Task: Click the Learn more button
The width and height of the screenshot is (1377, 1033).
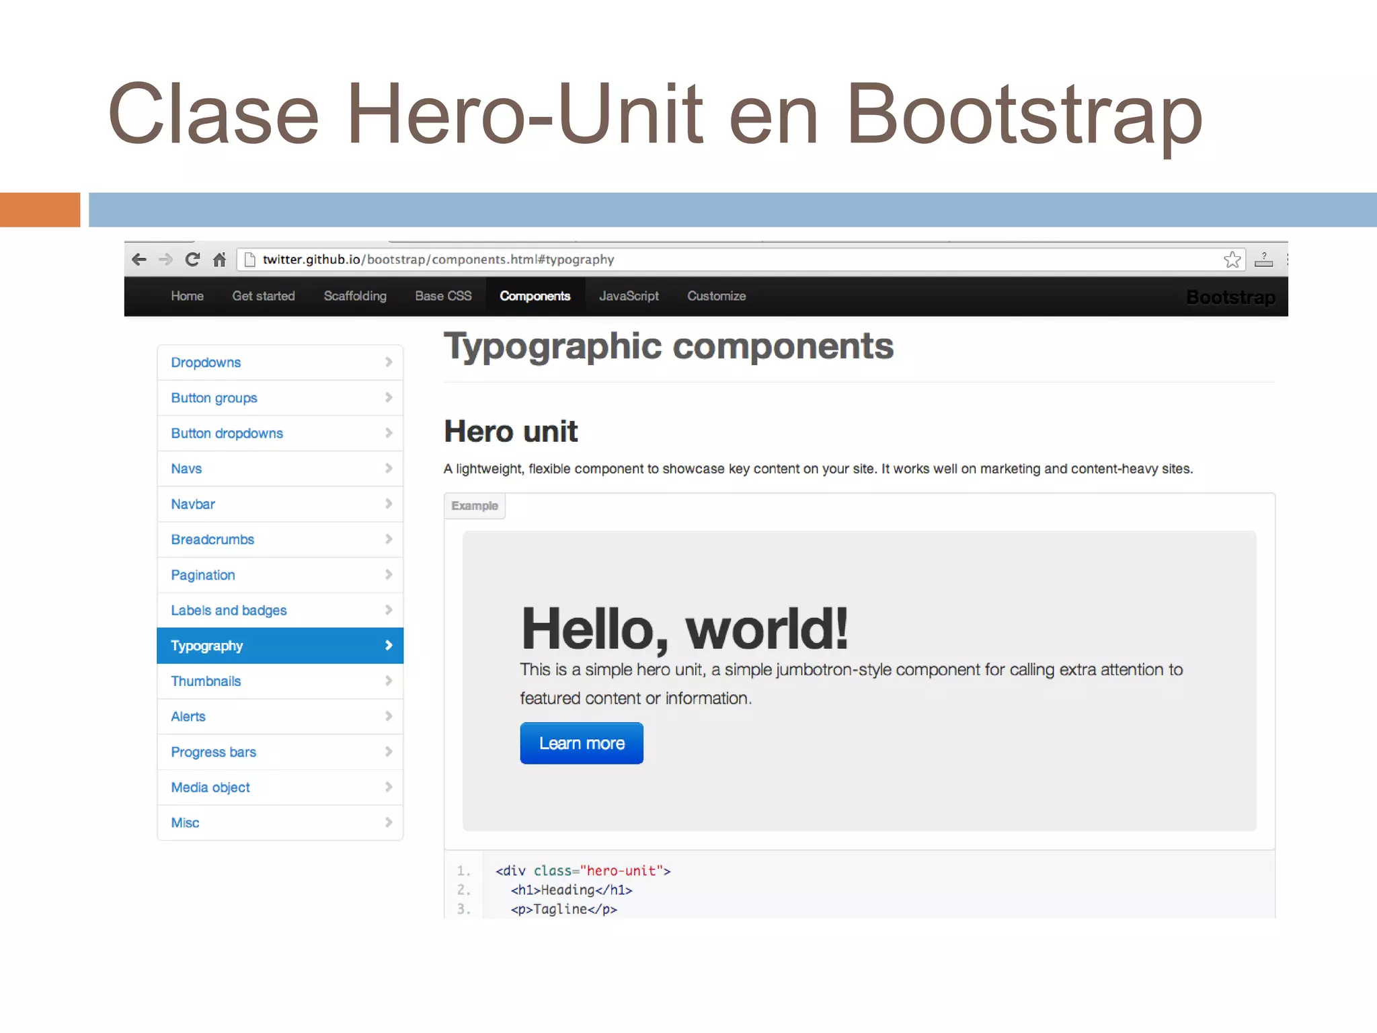Action: click(x=582, y=743)
